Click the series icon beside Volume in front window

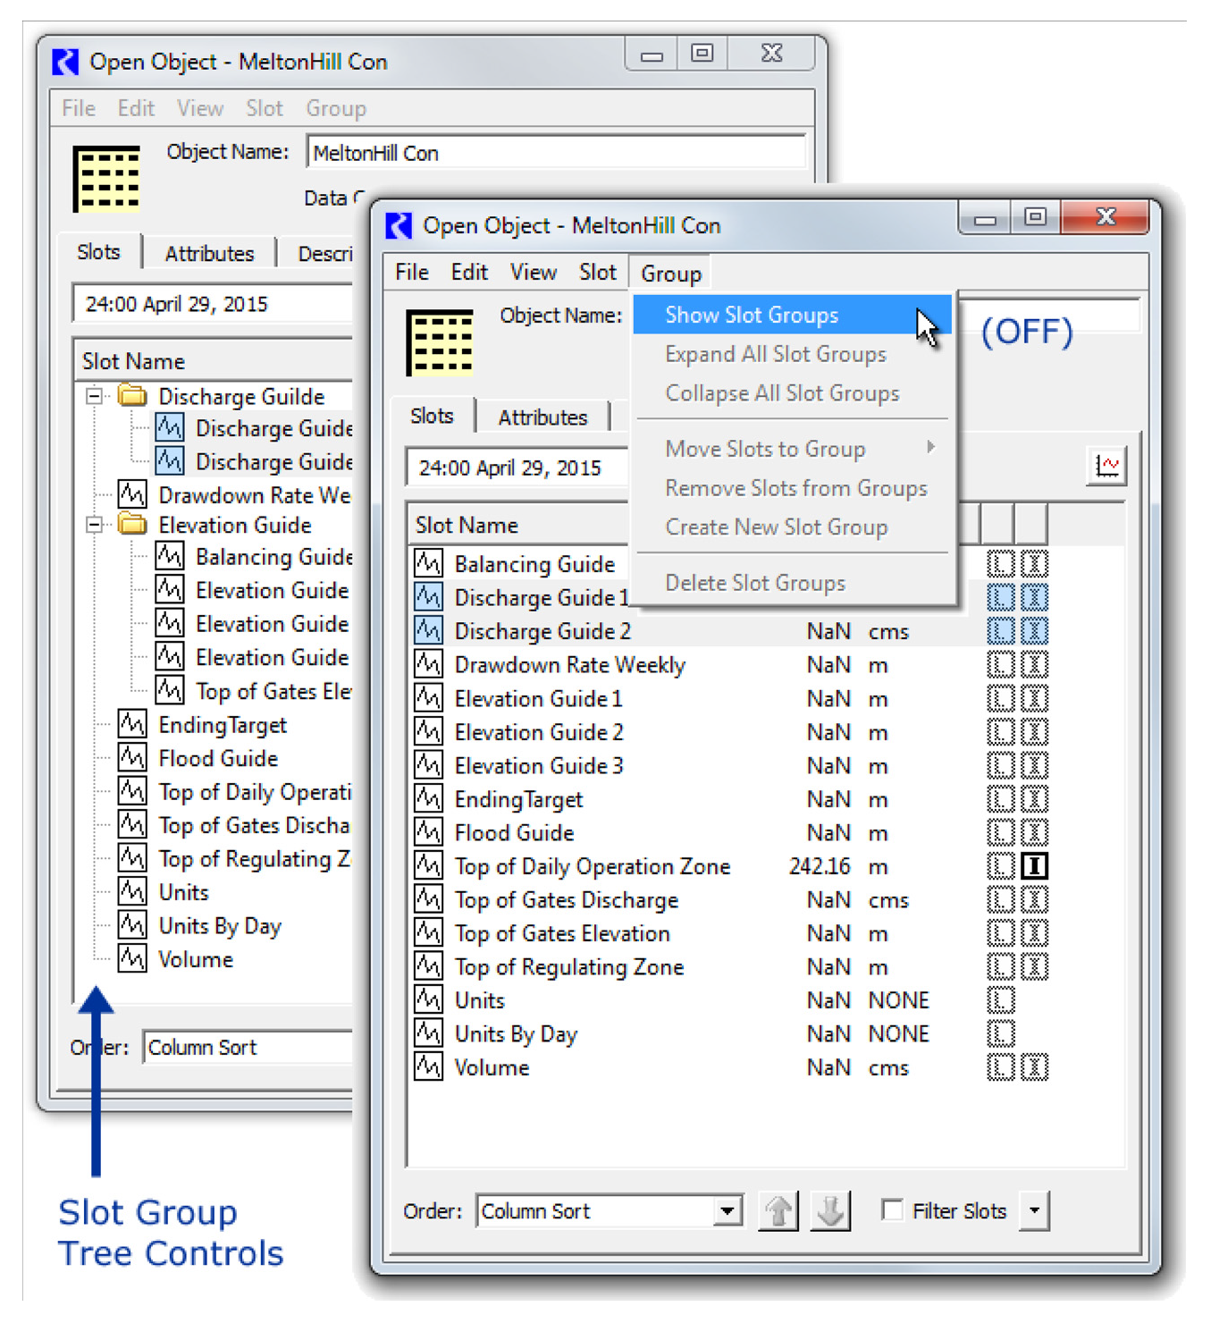pyautogui.click(x=428, y=1066)
